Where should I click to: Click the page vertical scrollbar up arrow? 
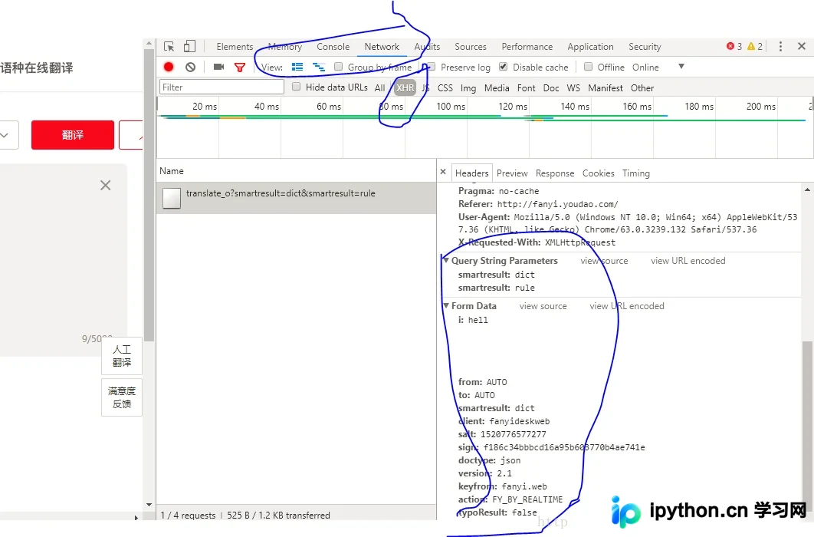[x=149, y=44]
